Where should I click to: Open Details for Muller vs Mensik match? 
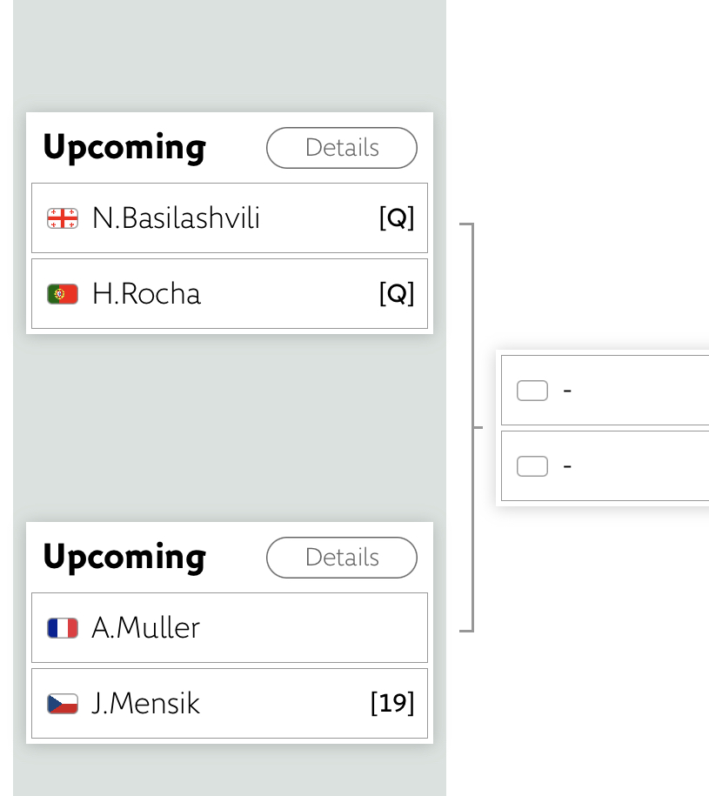pos(341,558)
